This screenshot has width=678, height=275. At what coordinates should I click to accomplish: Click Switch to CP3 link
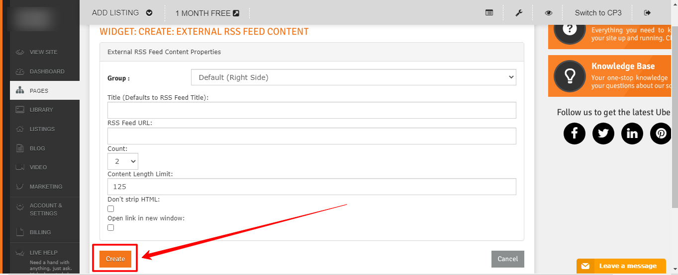point(598,13)
